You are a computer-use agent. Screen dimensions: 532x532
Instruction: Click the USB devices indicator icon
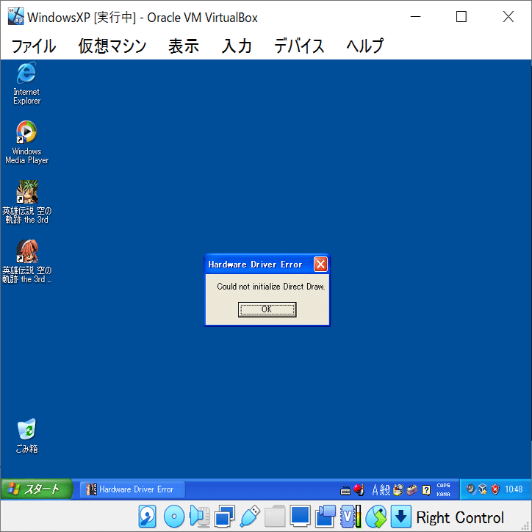(250, 517)
